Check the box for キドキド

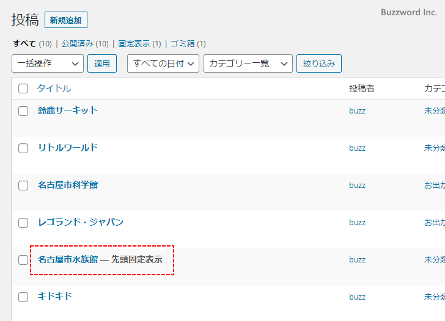pyautogui.click(x=23, y=297)
